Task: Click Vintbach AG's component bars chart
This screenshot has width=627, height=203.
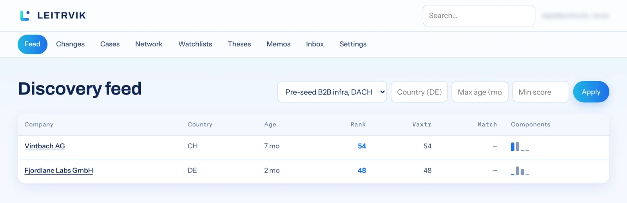Action: (x=520, y=146)
